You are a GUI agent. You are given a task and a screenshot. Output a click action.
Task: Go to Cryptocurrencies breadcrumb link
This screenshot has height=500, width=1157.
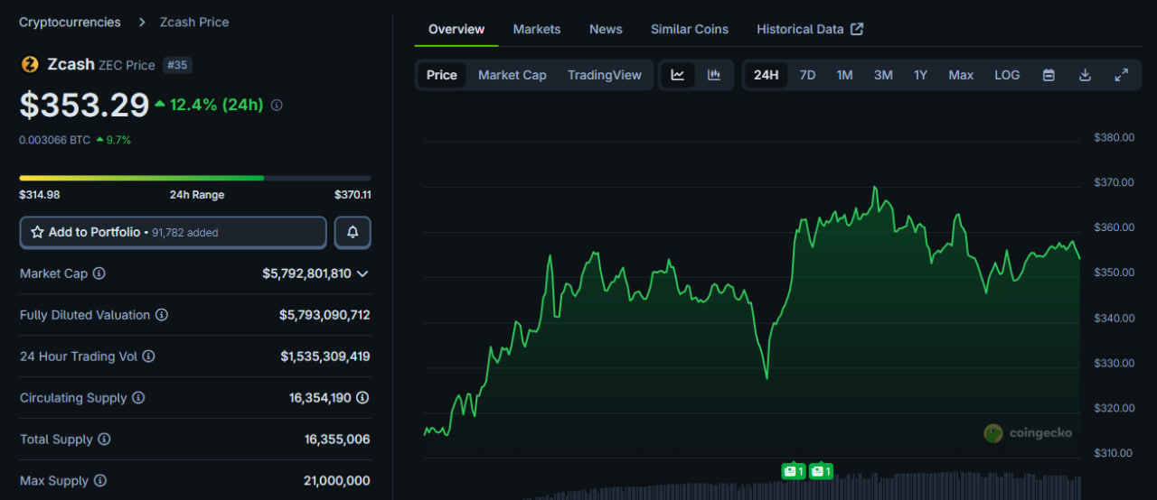tap(70, 22)
